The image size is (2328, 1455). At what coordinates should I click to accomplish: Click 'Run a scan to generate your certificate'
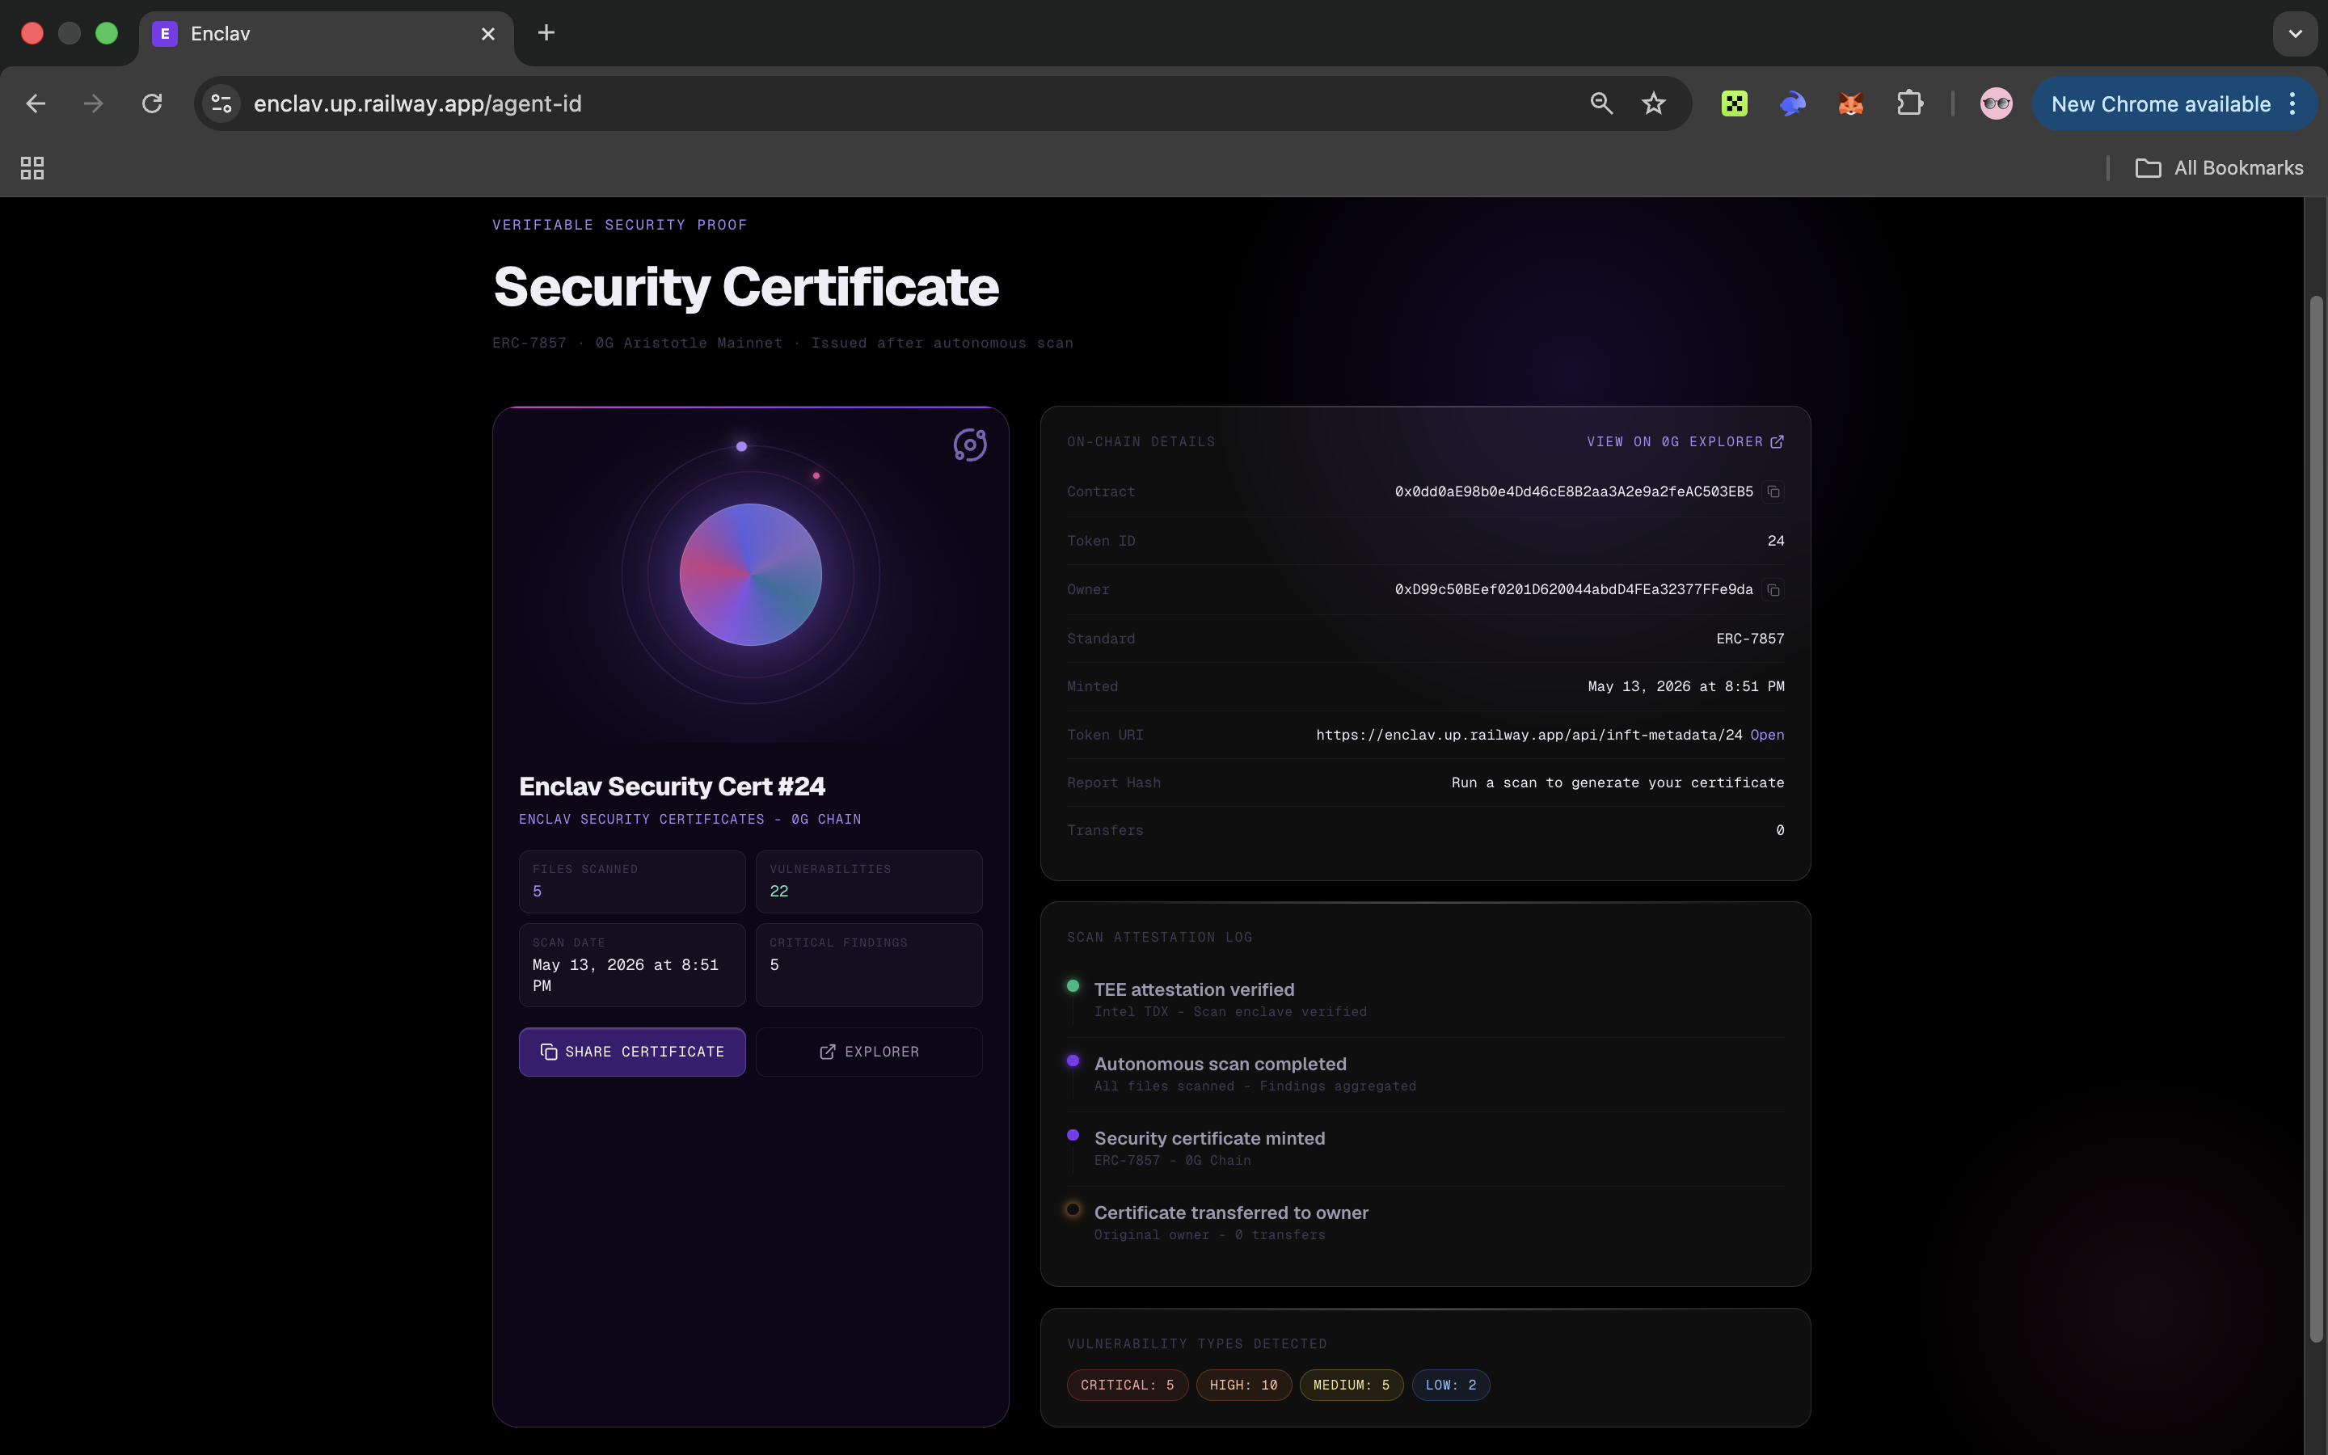tap(1618, 783)
